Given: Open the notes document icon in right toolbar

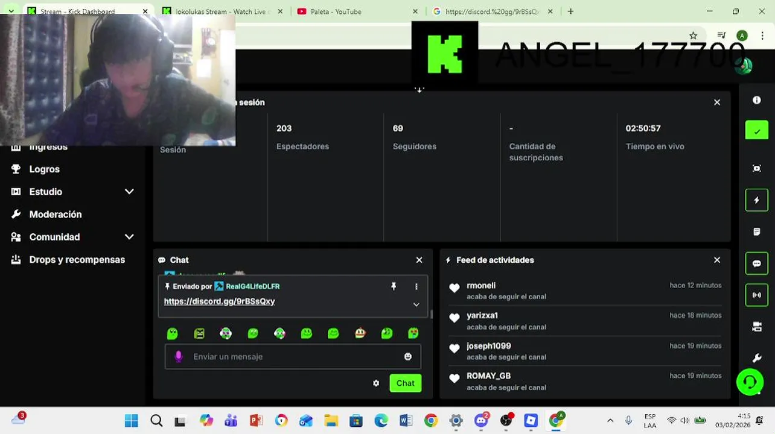Looking at the screenshot, I should pyautogui.click(x=756, y=232).
